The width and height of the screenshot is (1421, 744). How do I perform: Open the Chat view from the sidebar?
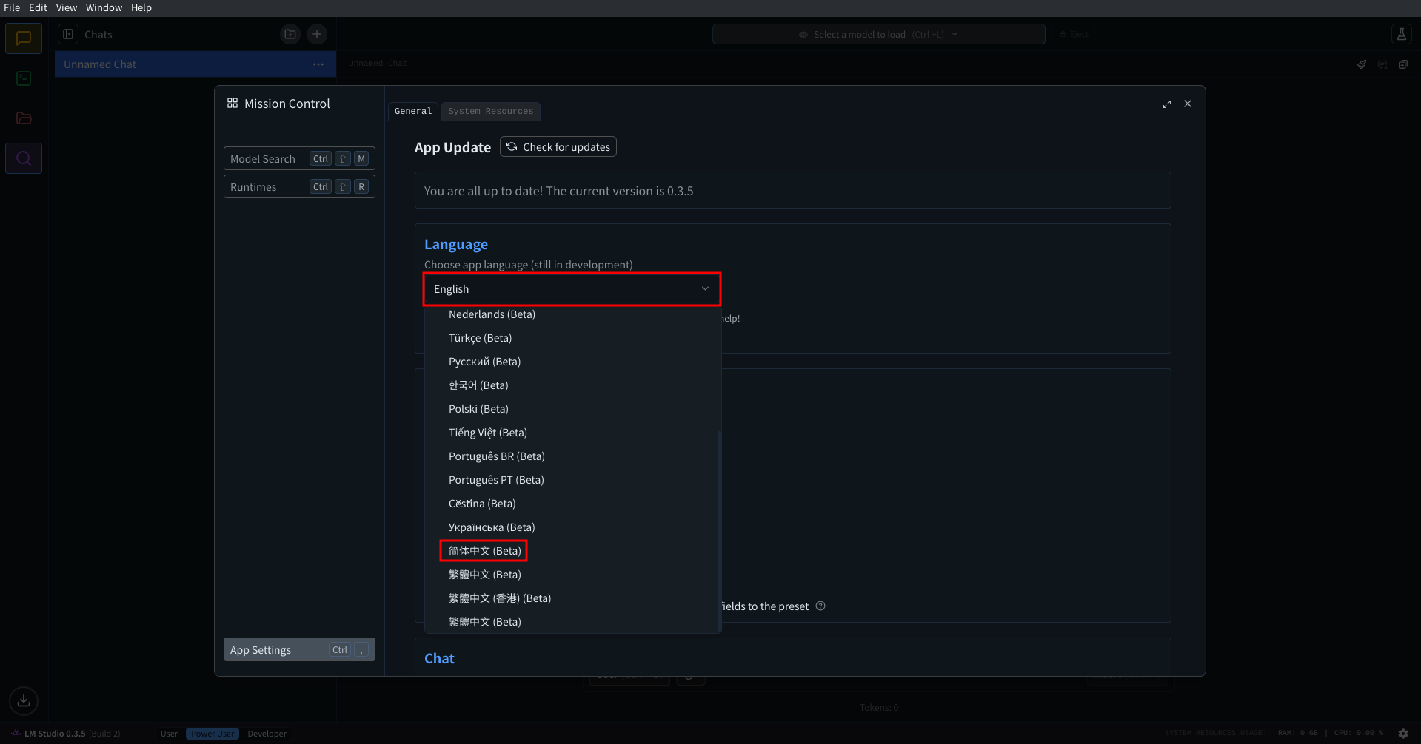[24, 38]
